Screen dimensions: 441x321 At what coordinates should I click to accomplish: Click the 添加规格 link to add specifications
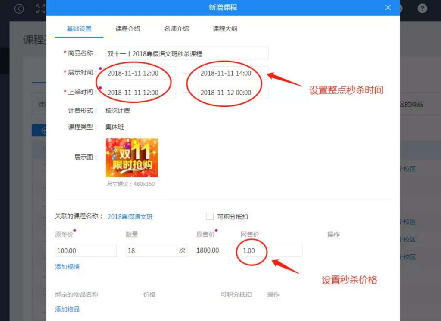point(67,267)
